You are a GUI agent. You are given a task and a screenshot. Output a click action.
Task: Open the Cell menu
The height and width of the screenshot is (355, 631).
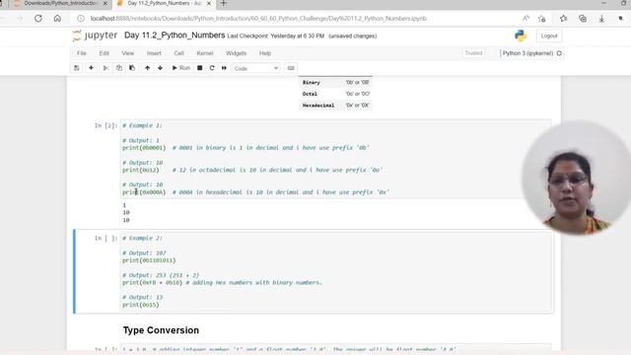pyautogui.click(x=178, y=53)
